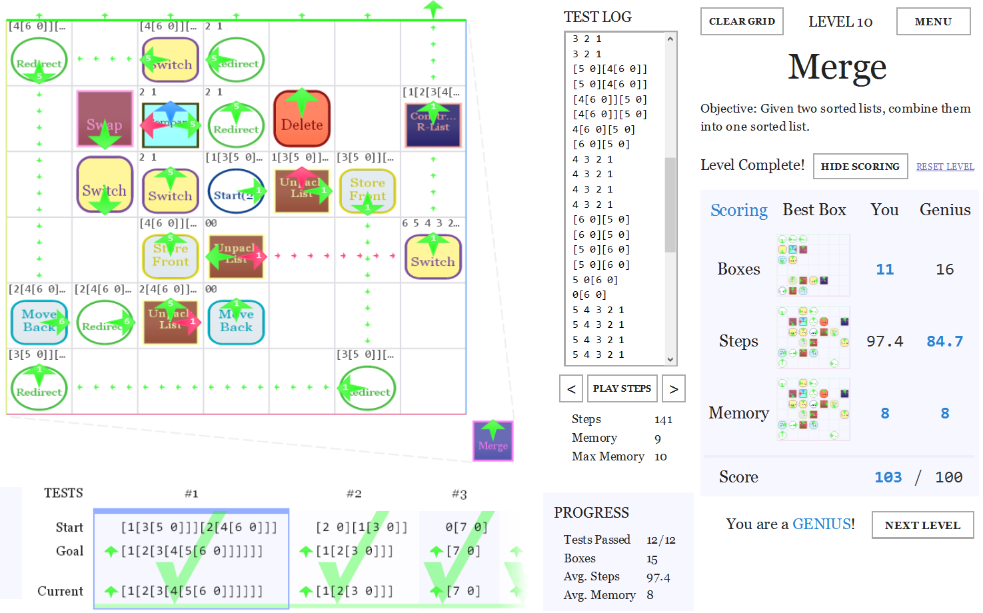This screenshot has height=613, width=983.
Task: Select the pink Swap box
Action: click(105, 119)
